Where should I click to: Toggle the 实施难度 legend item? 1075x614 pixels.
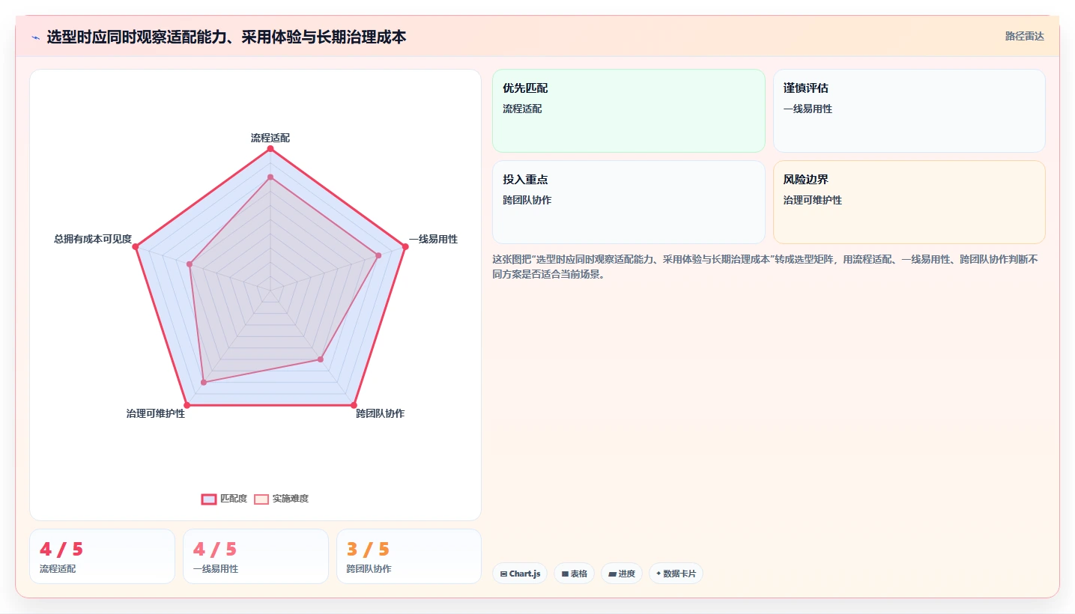click(281, 499)
